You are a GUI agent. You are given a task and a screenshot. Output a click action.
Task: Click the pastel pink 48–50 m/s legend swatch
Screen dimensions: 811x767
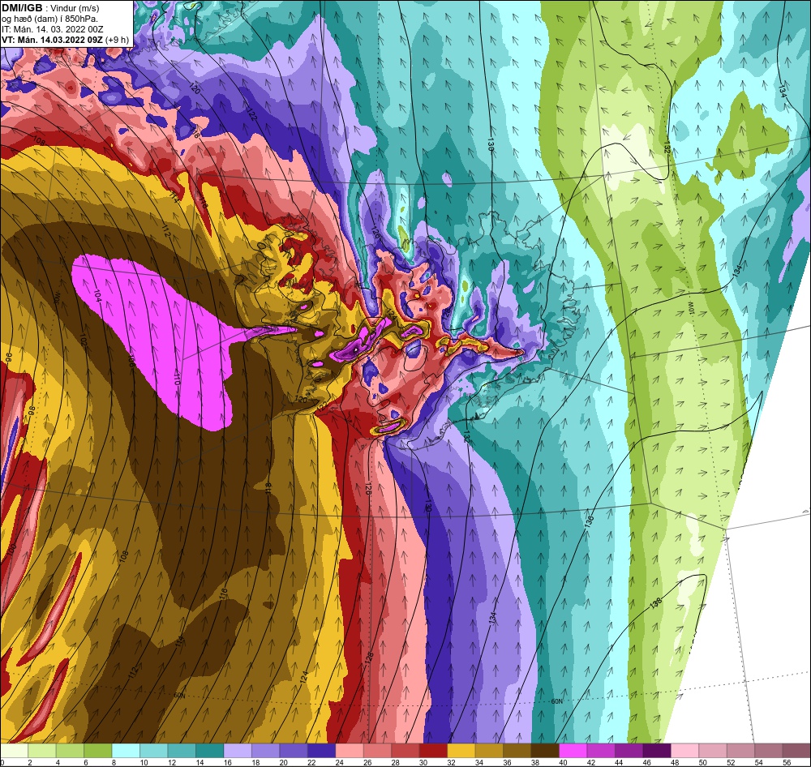pyautogui.click(x=684, y=751)
